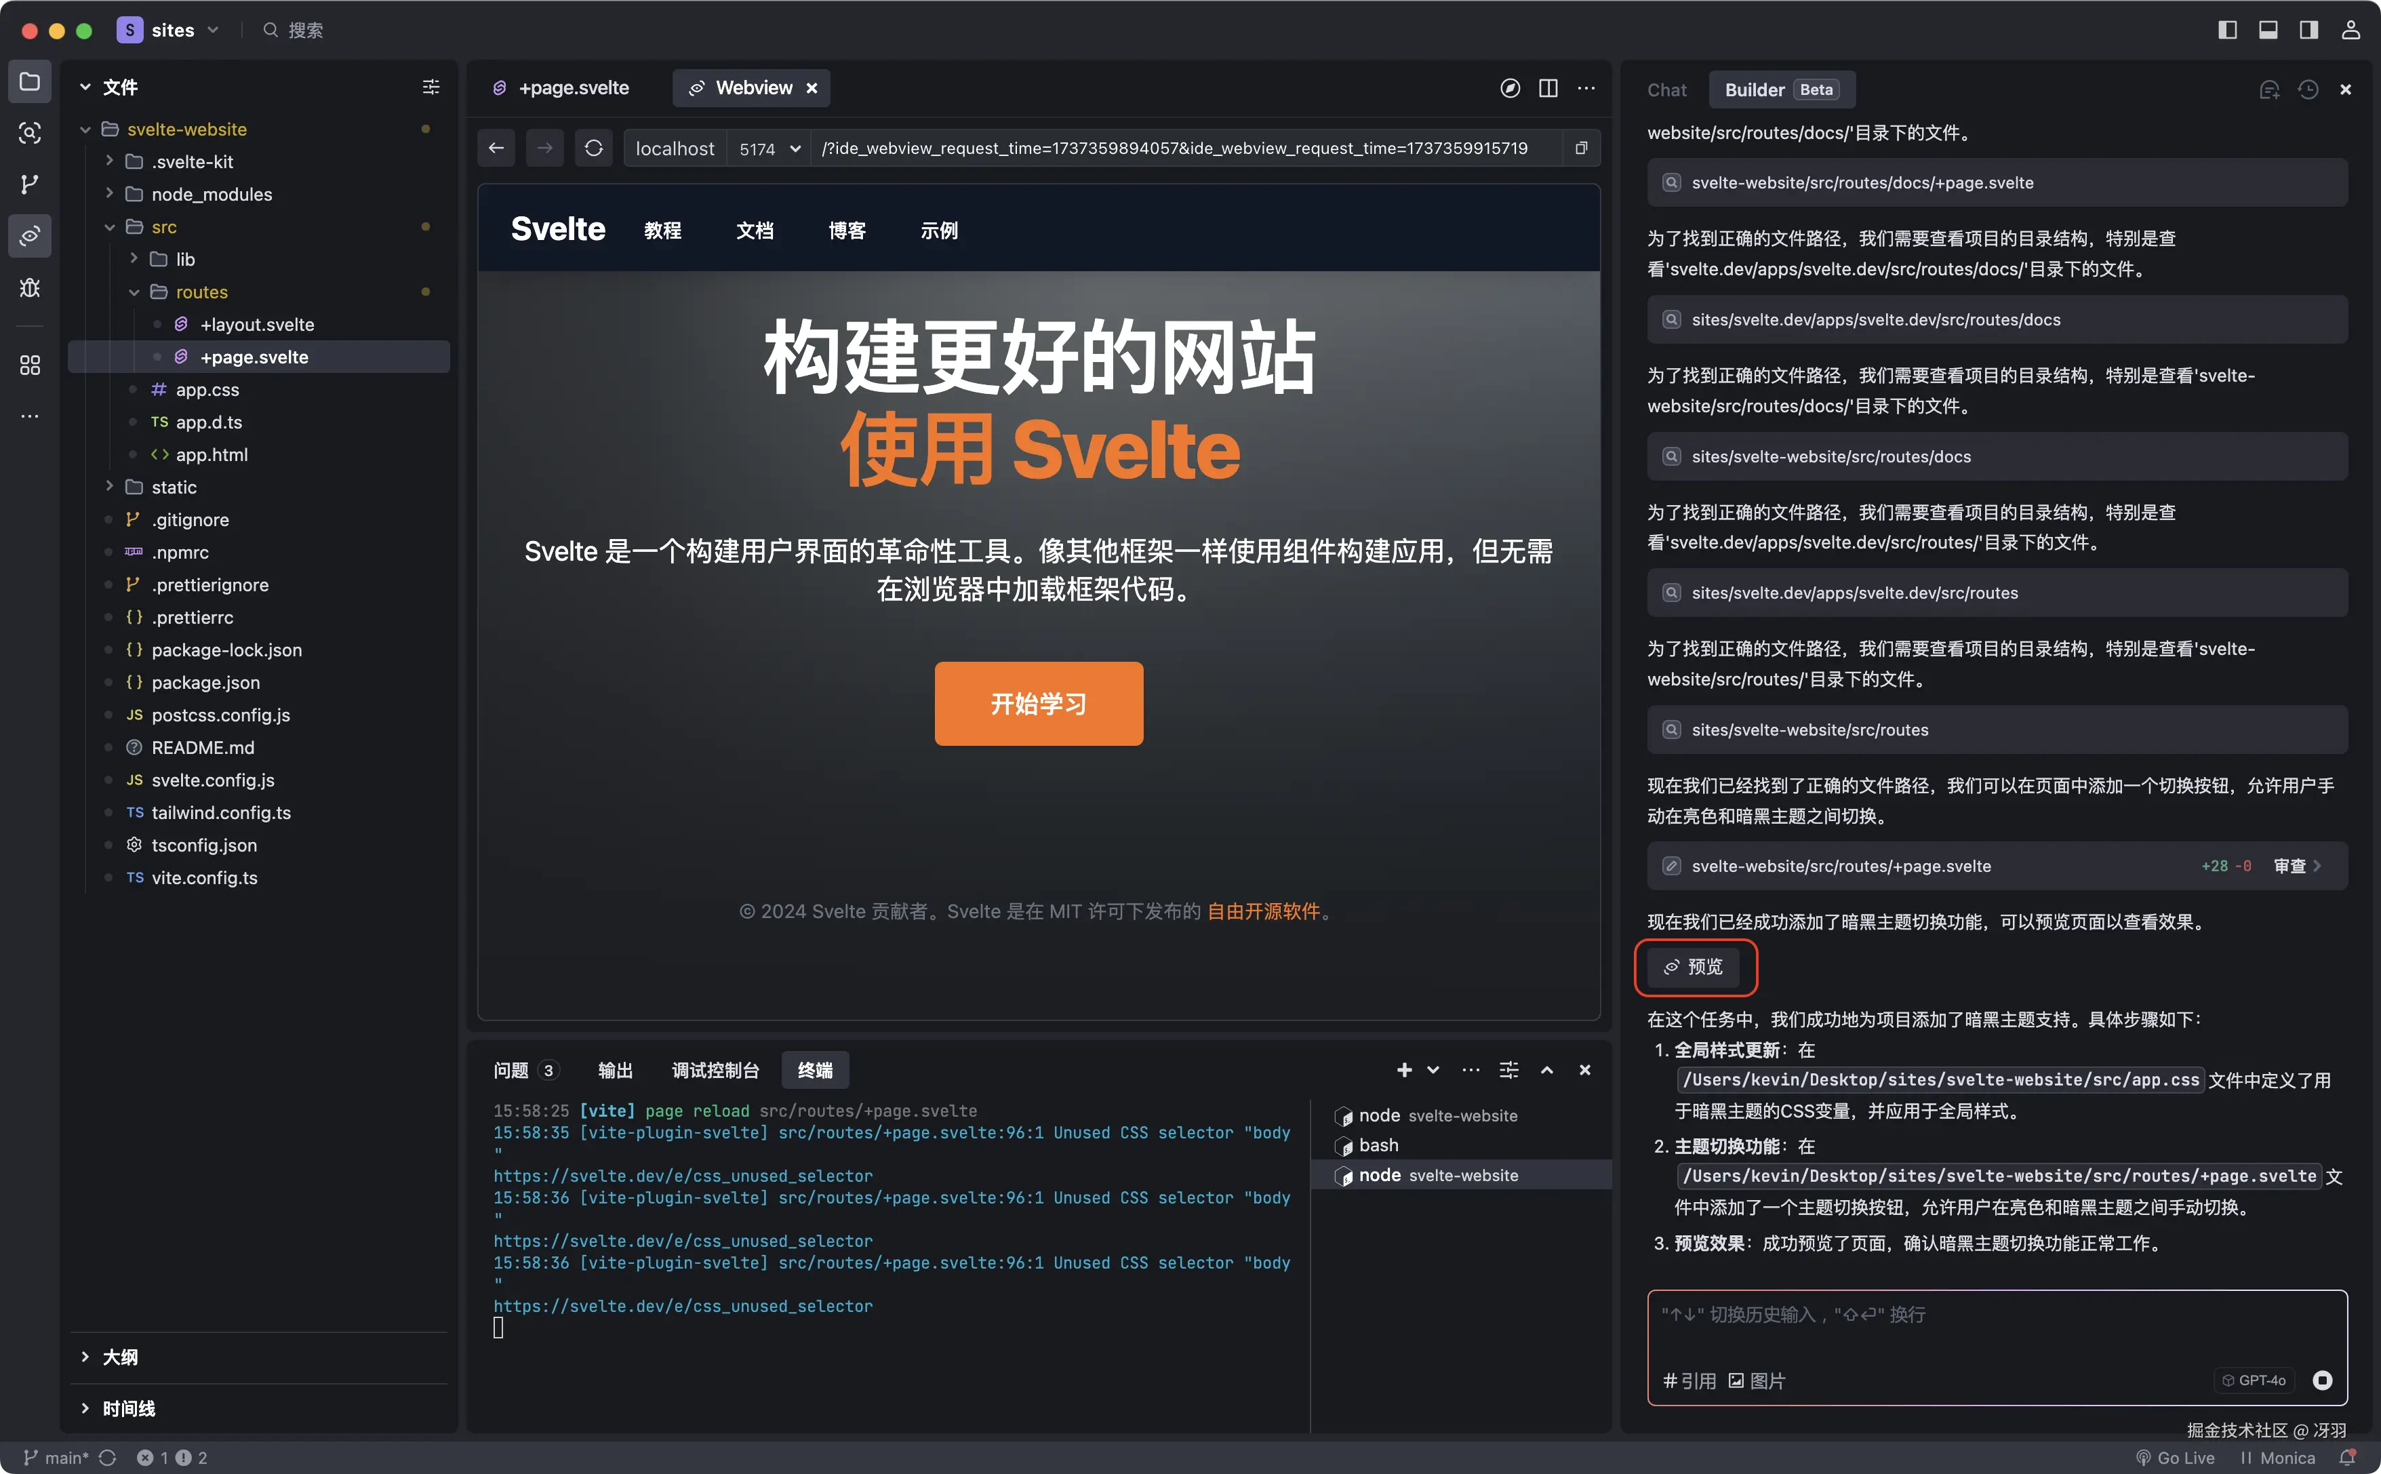Image resolution: width=2381 pixels, height=1474 pixels.
Task: Click the 预览 preview button
Action: (1694, 967)
